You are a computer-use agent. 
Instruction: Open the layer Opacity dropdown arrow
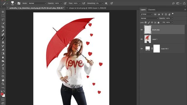click(172, 18)
